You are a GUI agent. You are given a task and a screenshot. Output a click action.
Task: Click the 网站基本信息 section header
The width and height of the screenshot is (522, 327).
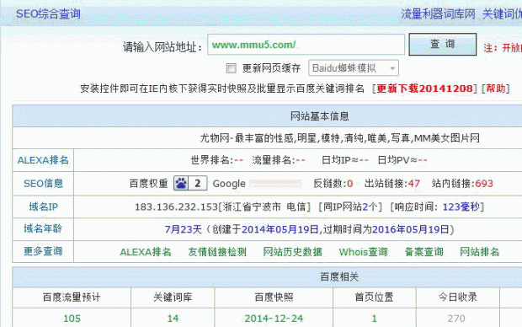click(319, 116)
